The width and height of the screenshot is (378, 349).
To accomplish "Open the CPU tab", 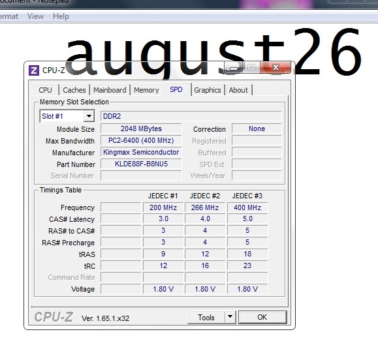I will point(45,90).
